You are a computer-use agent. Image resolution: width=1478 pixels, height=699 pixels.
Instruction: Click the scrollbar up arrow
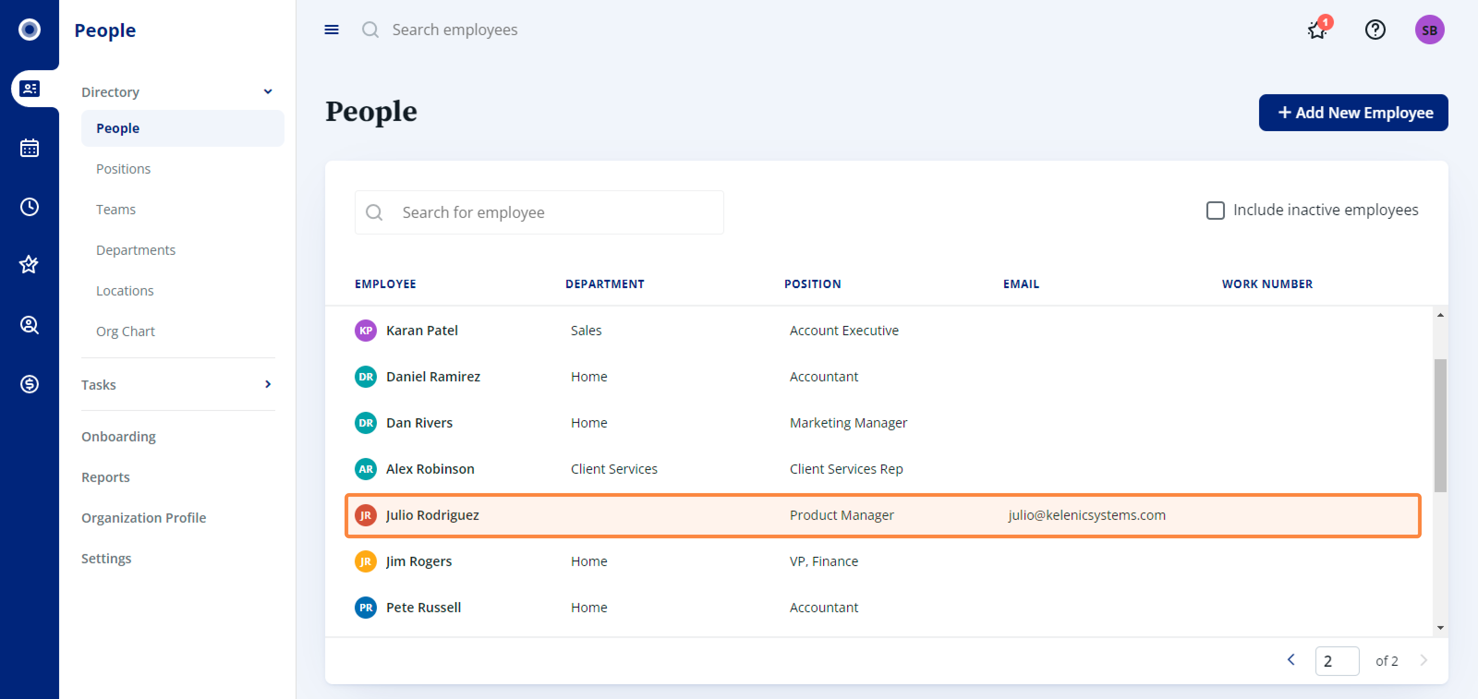tap(1440, 315)
